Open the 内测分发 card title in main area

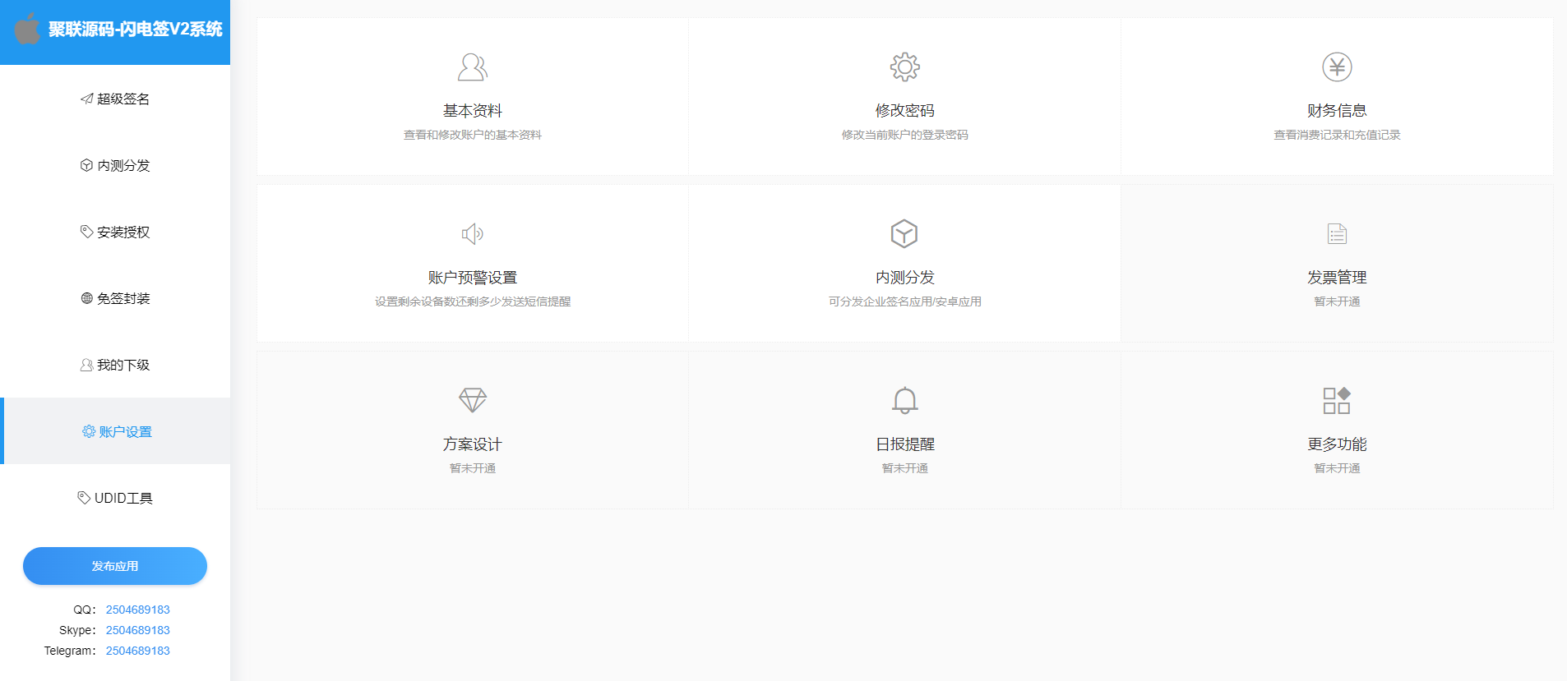[905, 278]
